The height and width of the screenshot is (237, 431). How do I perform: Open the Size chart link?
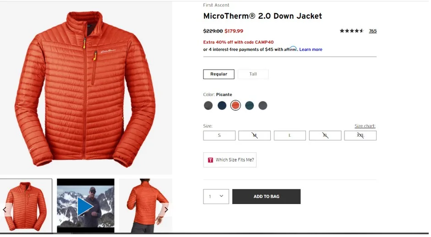click(x=365, y=126)
